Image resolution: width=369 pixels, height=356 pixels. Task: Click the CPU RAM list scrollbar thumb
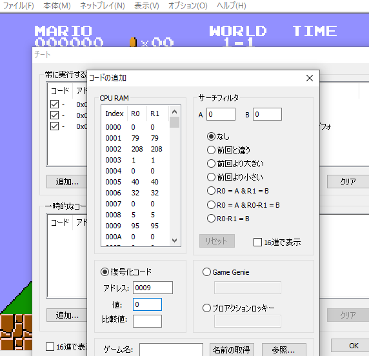pos(174,123)
